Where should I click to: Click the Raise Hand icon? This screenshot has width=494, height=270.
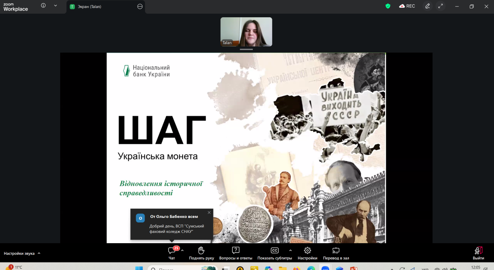(x=201, y=251)
